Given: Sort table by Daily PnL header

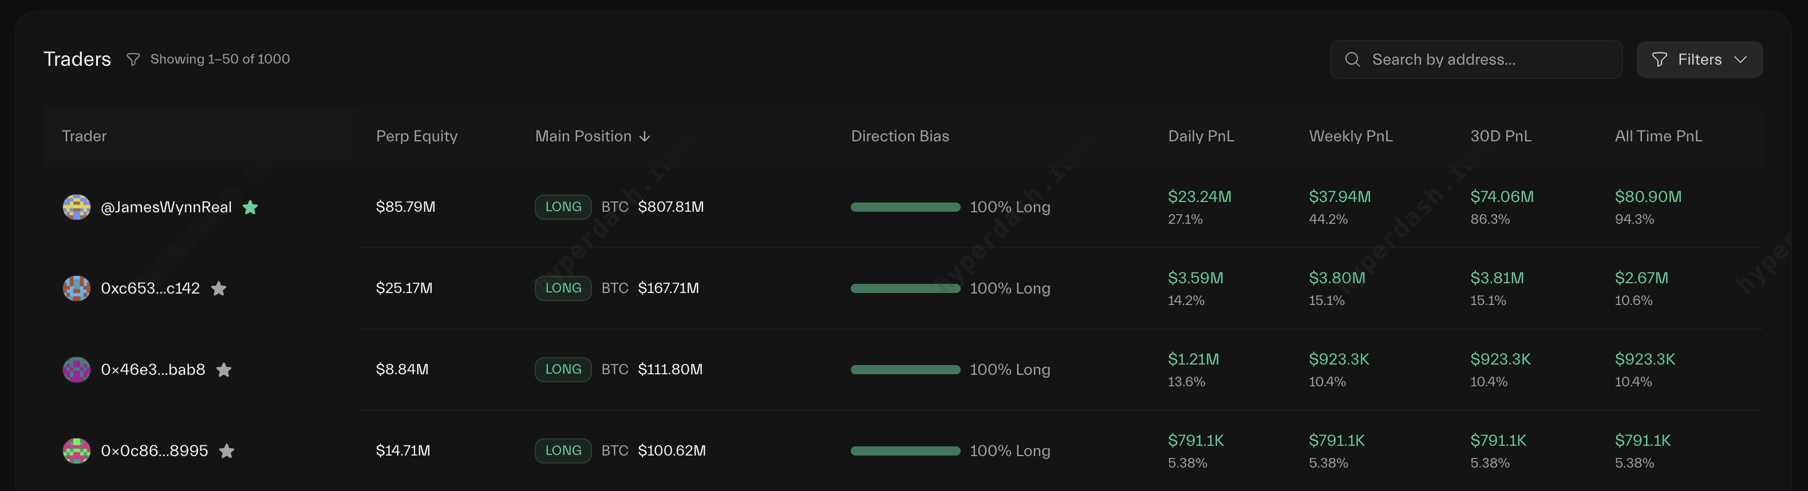Looking at the screenshot, I should (x=1201, y=136).
